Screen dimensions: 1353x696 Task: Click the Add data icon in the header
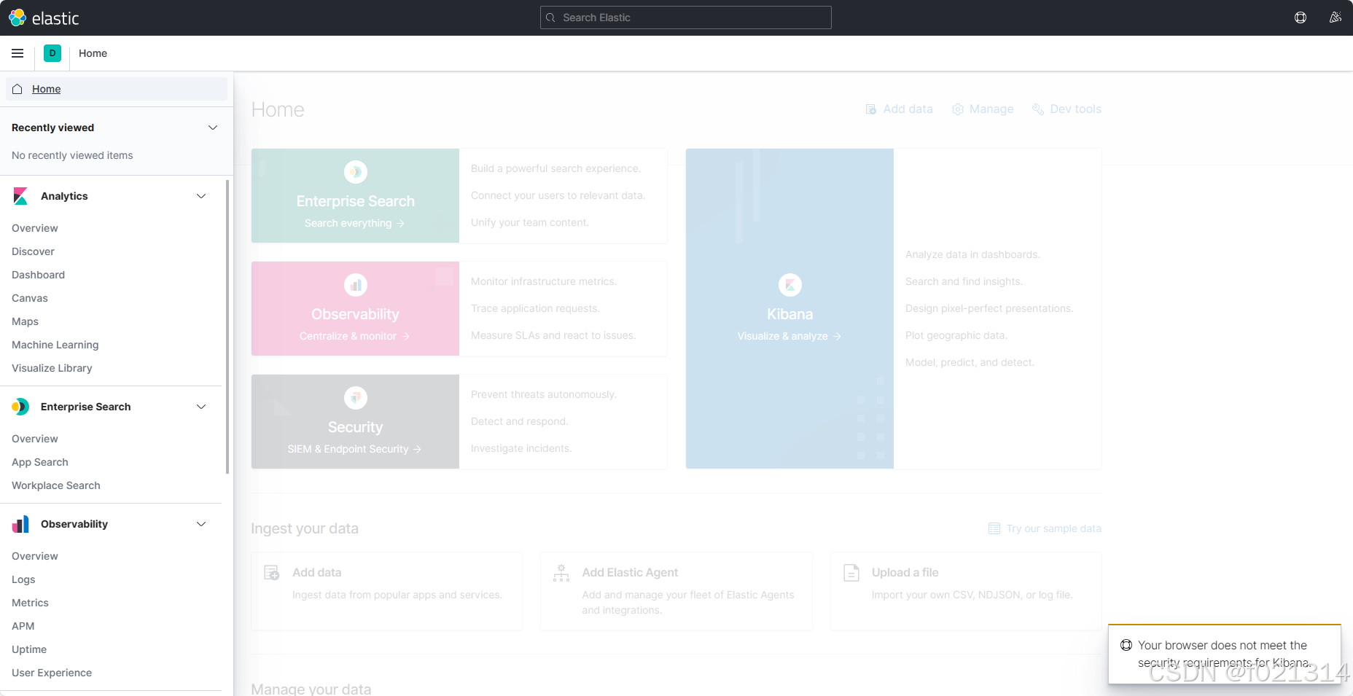pos(870,109)
